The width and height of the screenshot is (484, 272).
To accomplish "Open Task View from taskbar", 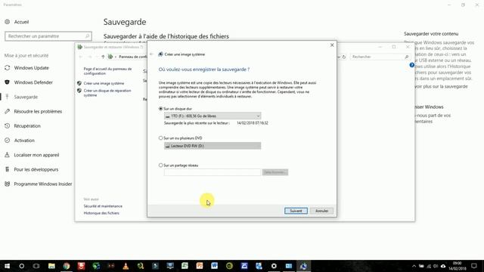I will (36, 266).
